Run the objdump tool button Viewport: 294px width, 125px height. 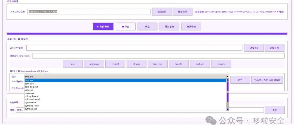point(94,64)
